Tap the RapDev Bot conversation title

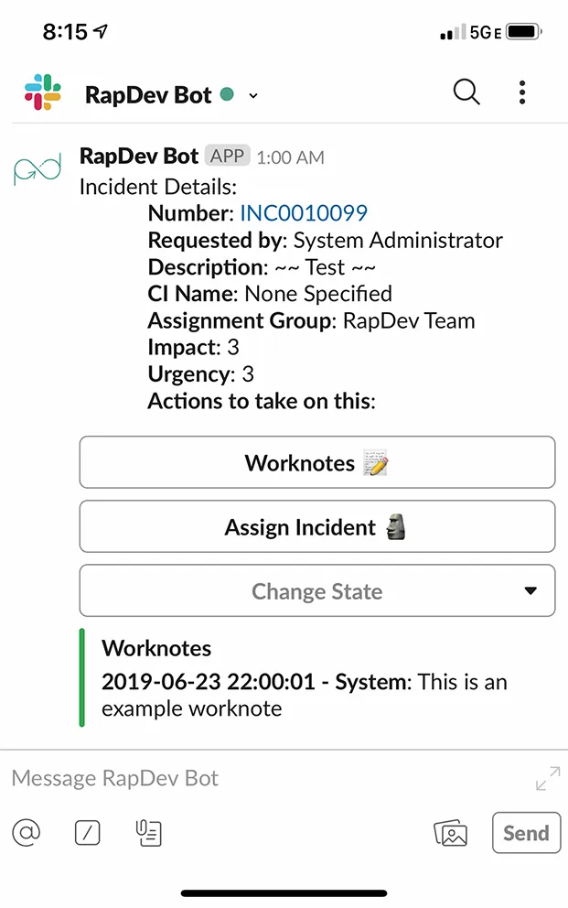pos(148,95)
